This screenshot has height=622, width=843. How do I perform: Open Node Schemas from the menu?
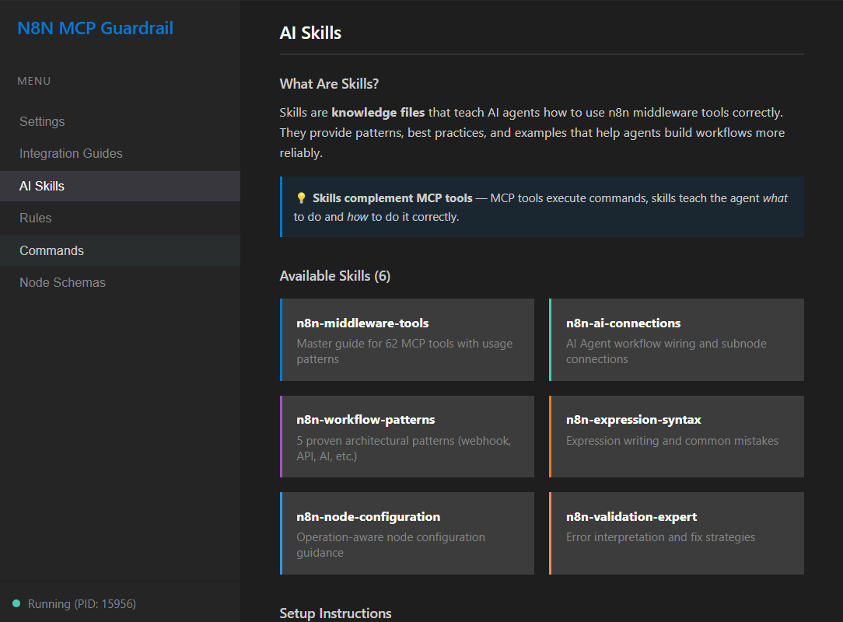pyautogui.click(x=62, y=282)
